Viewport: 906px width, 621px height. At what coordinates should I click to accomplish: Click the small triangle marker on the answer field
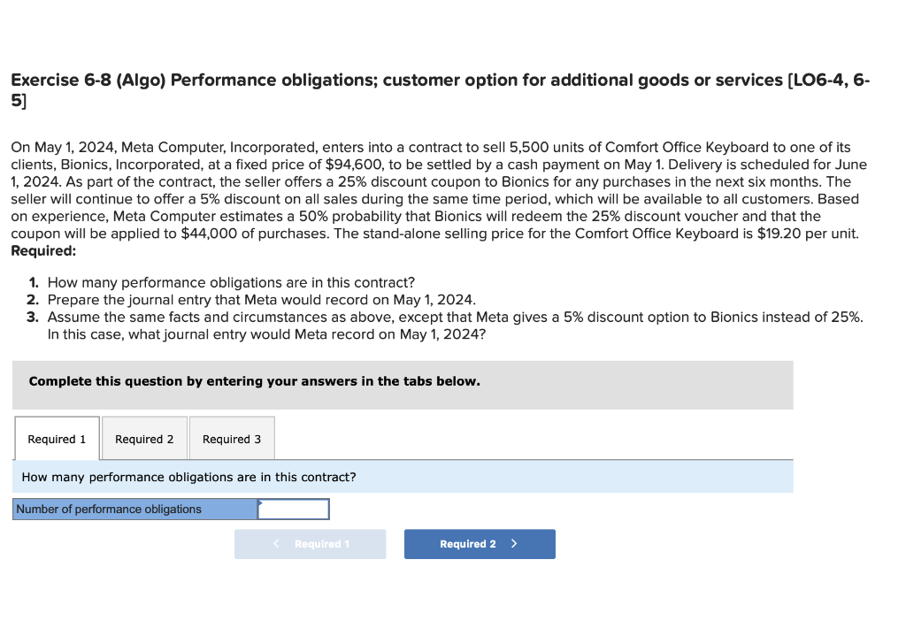260,502
